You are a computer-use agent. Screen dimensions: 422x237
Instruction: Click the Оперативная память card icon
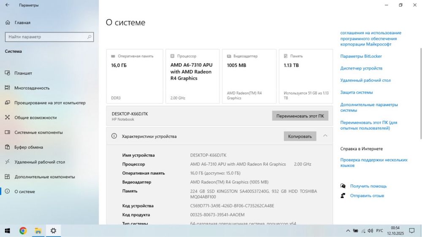click(x=113, y=56)
